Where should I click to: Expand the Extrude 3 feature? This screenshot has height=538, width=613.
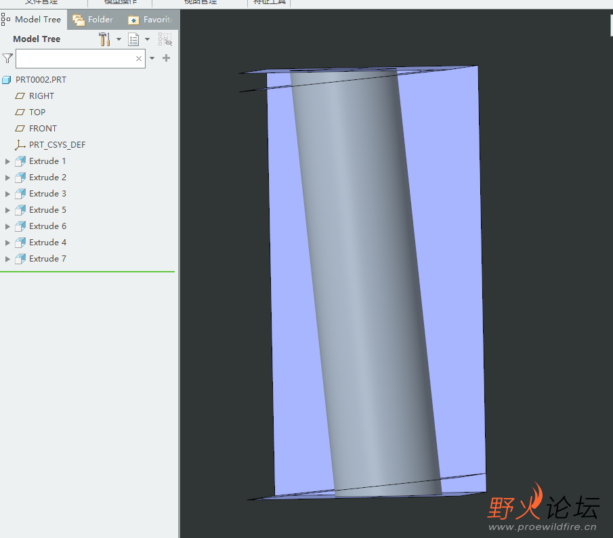[7, 194]
